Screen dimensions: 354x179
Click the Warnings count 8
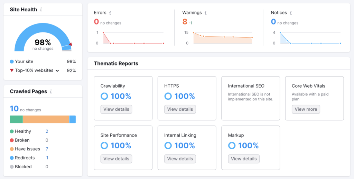pos(185,22)
